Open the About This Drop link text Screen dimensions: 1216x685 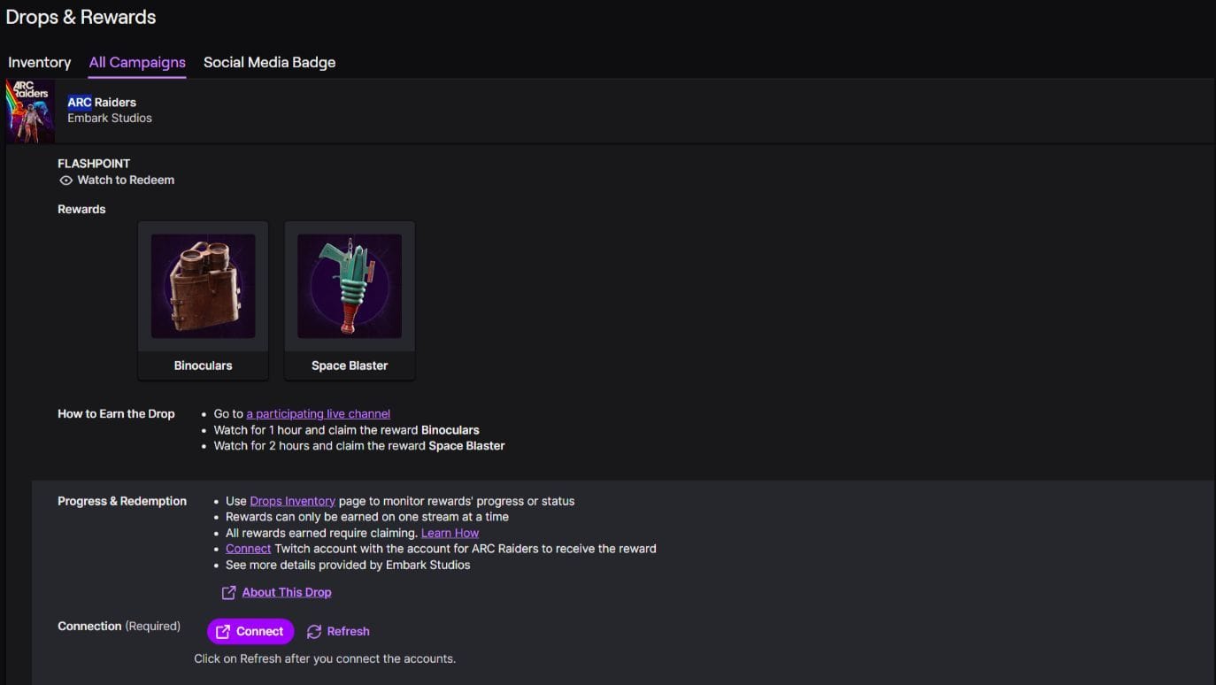point(287,593)
